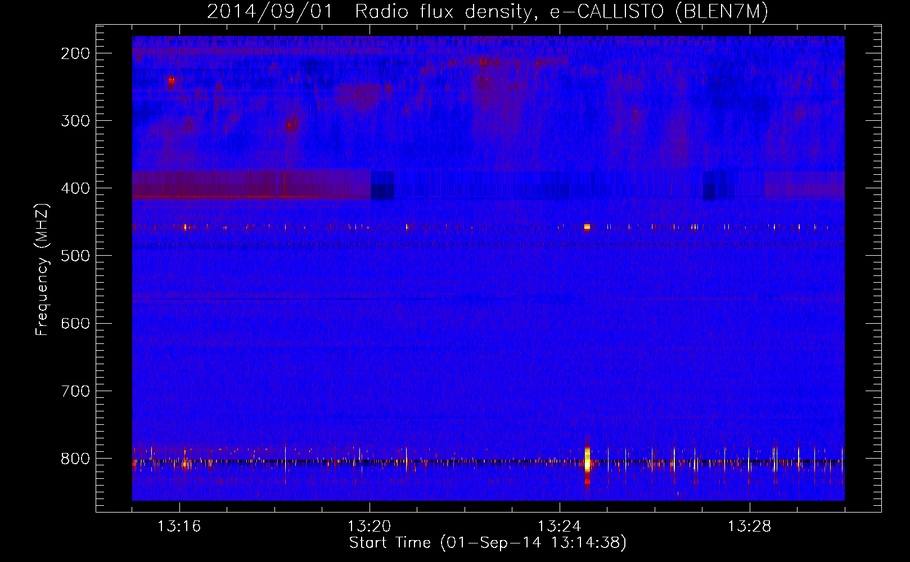This screenshot has width=910, height=562.
Task: Click the 600 frequency tick label
Action: point(75,323)
